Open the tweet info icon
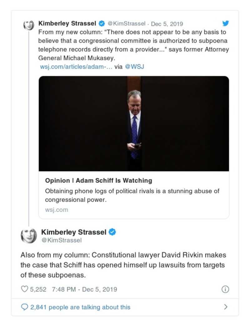 [x=225, y=289]
